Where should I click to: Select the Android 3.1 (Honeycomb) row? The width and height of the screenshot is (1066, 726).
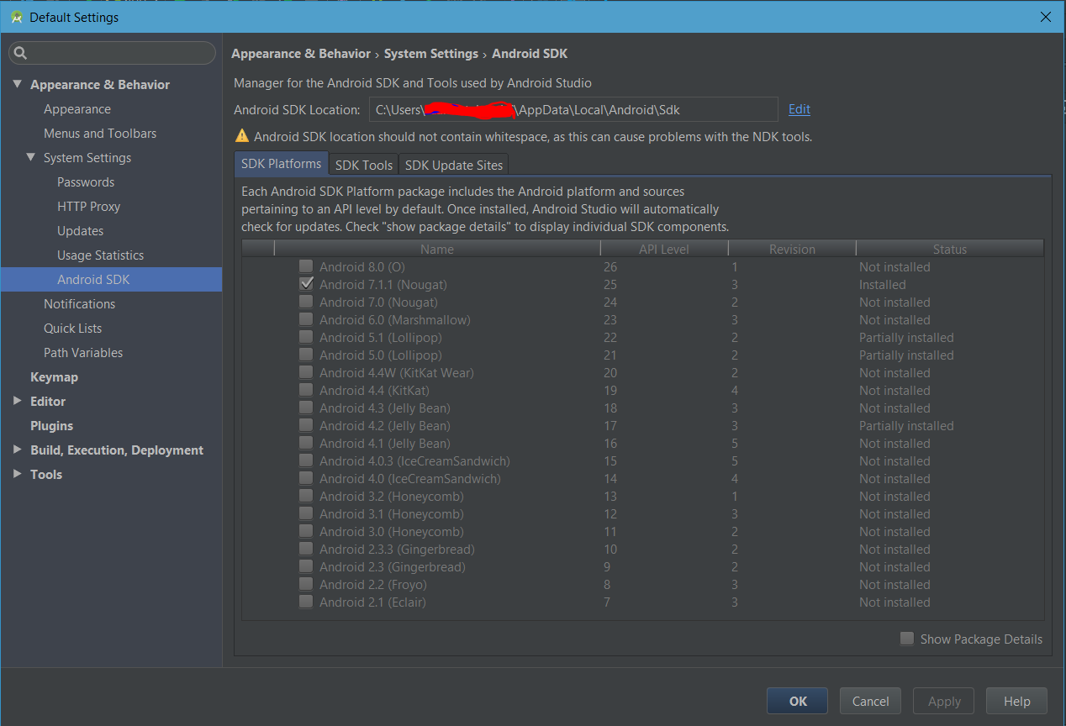point(643,513)
